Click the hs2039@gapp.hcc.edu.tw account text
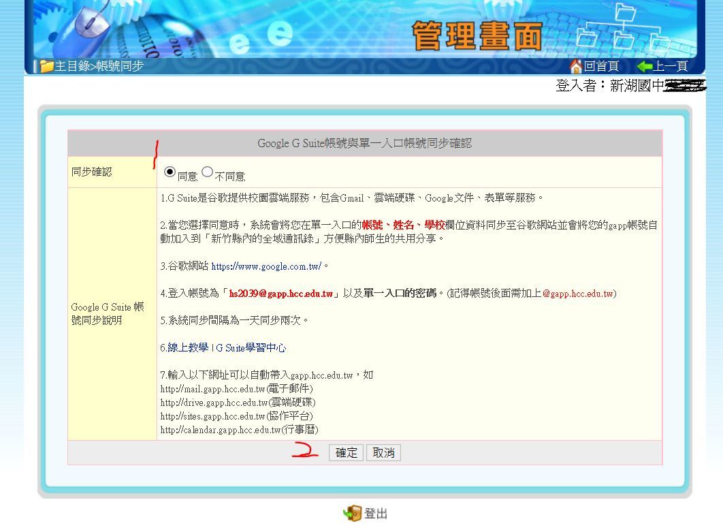Viewport: 723px width, 532px height. pos(280,294)
